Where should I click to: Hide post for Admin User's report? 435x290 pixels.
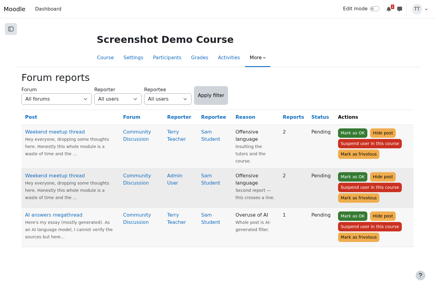pyautogui.click(x=383, y=177)
